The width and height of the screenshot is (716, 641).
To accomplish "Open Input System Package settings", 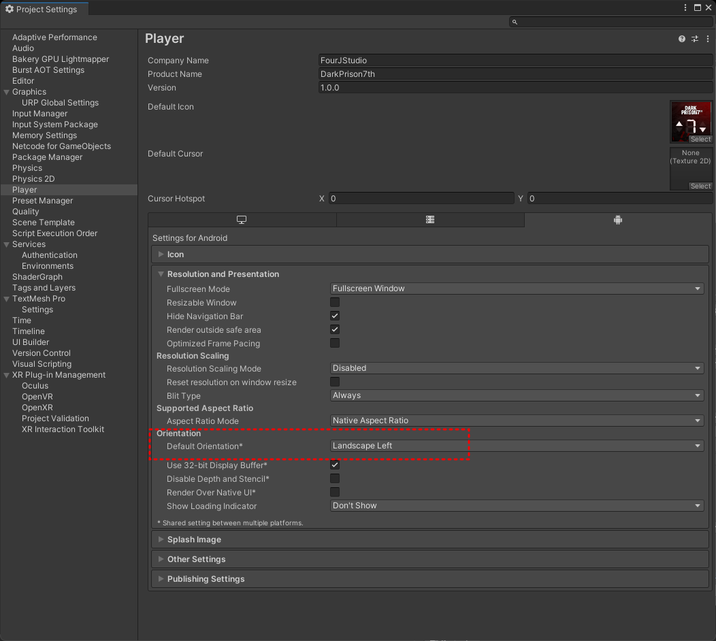I will pyautogui.click(x=55, y=125).
